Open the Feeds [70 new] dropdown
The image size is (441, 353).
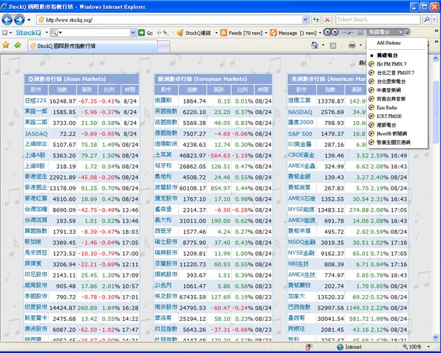[245, 33]
